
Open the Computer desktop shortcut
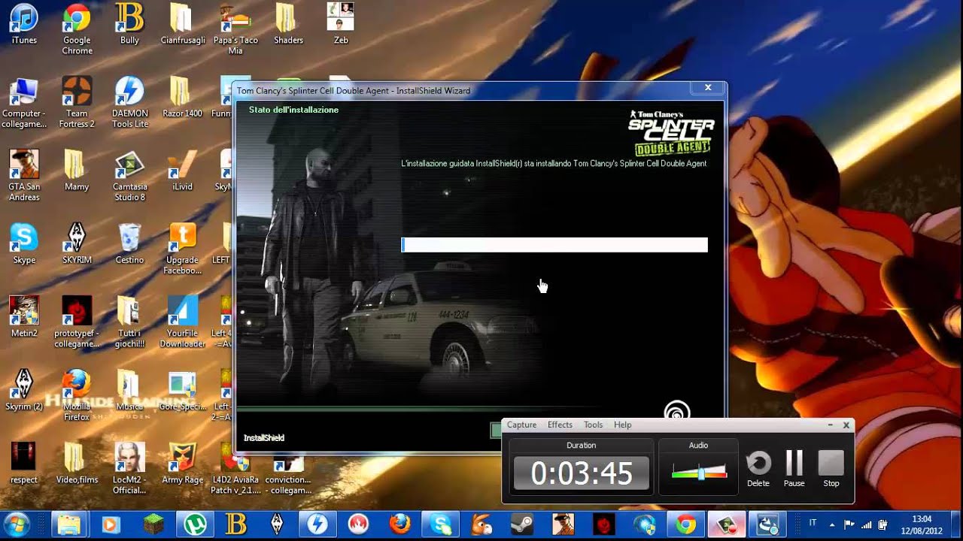click(24, 102)
